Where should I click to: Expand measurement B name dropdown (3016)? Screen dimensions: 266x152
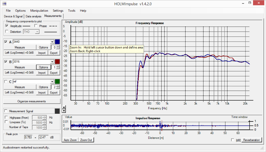[x=52, y=62]
